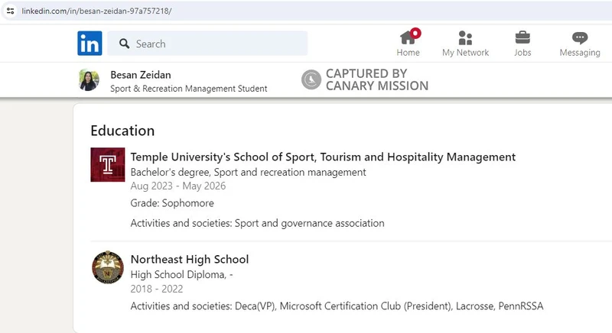Click 'Bachelor's degree, Sport and recreation management'

(248, 172)
